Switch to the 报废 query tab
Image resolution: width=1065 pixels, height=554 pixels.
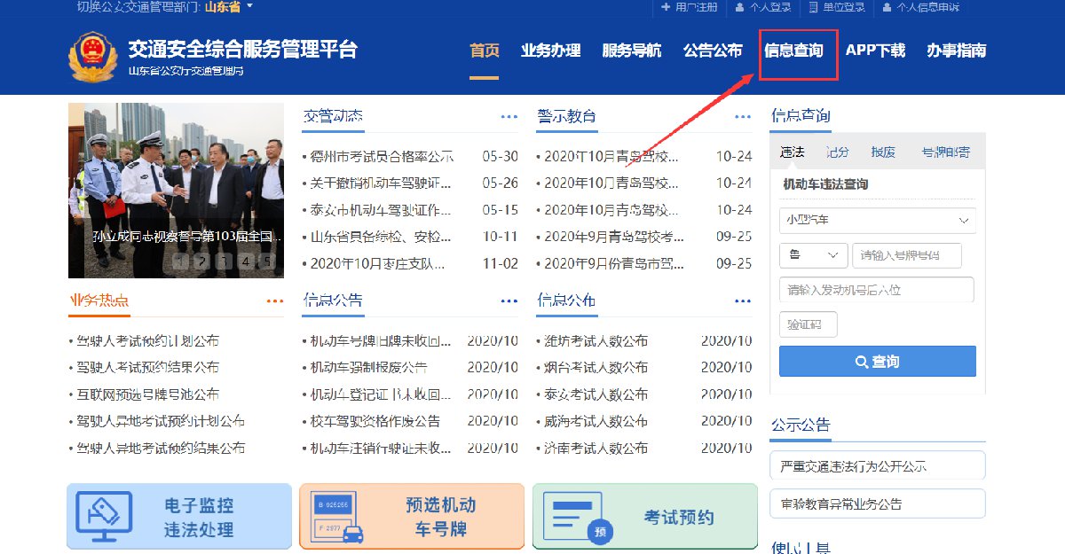click(883, 152)
